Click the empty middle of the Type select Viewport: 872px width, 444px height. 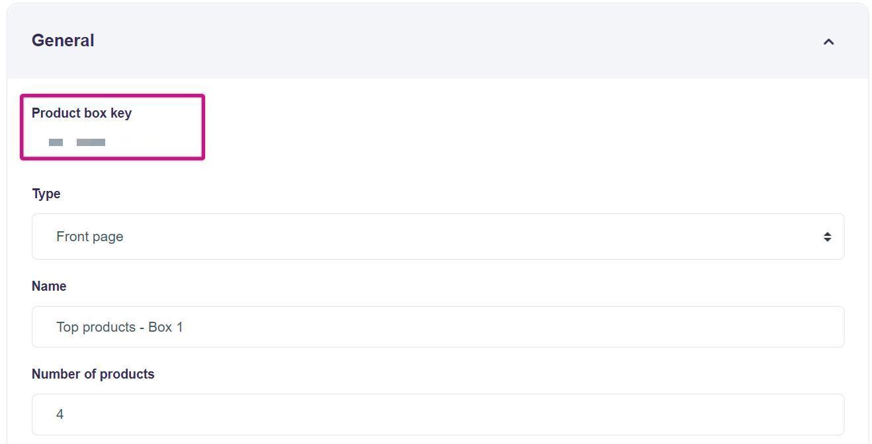463,237
